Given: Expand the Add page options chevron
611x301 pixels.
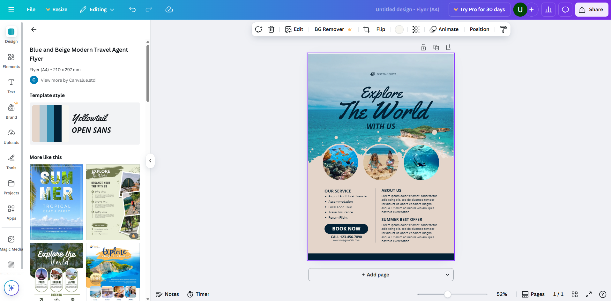Looking at the screenshot, I should click(447, 275).
